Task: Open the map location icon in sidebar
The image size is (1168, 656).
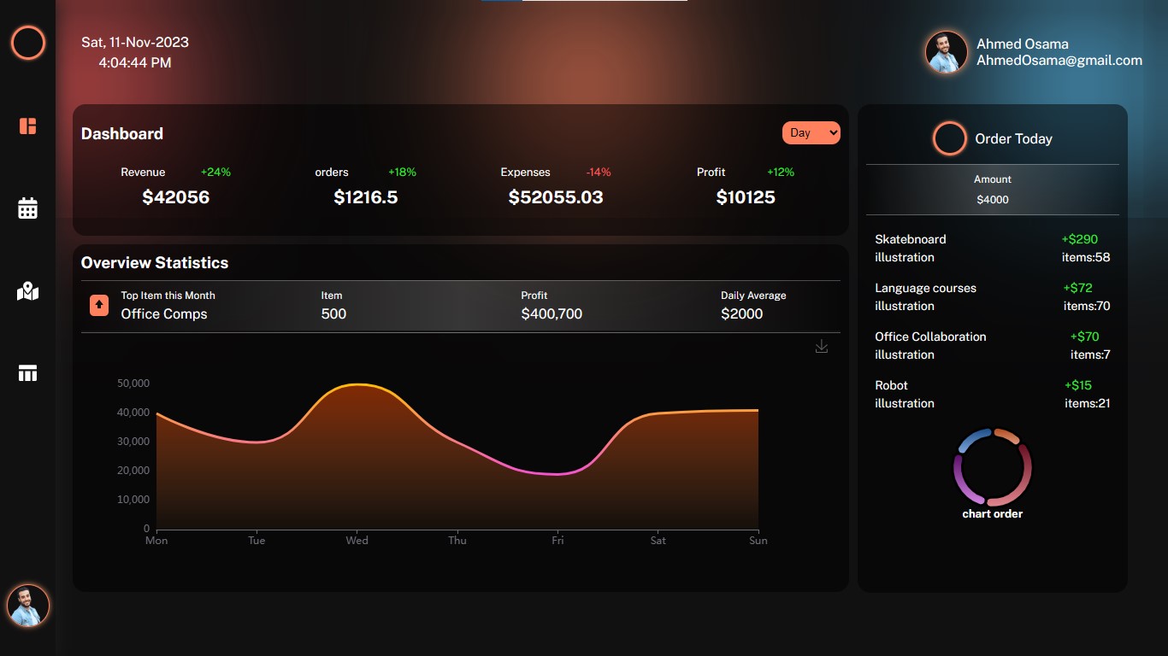Action: coord(28,291)
